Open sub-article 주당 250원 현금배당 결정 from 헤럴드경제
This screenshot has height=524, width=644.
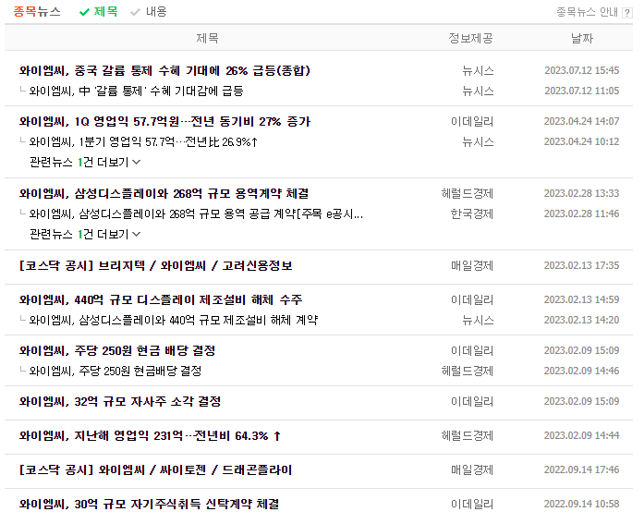(115, 371)
